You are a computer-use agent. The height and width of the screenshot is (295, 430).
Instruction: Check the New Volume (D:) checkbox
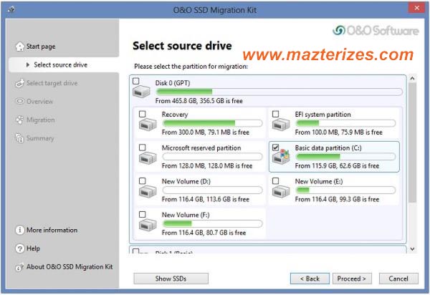pyautogui.click(x=142, y=180)
